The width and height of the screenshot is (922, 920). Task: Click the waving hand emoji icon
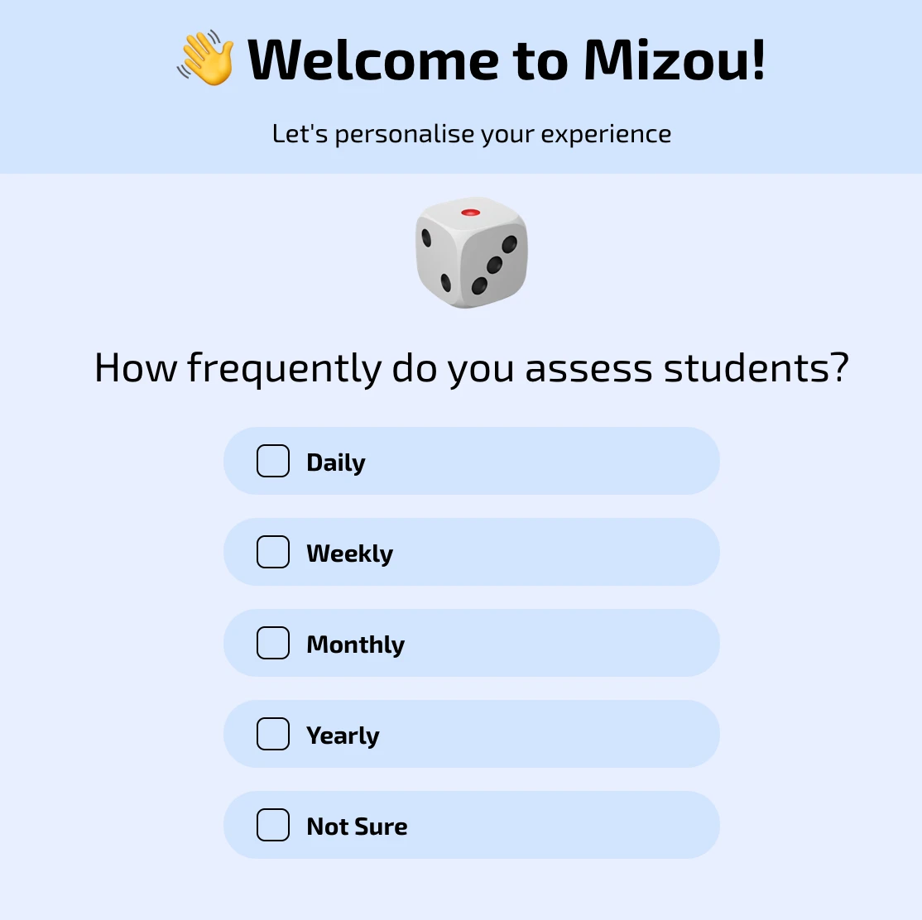[206, 58]
